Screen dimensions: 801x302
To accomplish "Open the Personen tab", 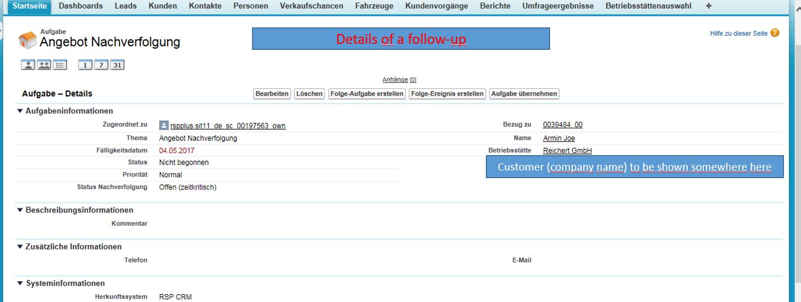I will [x=251, y=6].
